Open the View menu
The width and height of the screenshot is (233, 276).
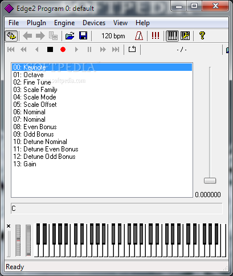tap(120, 23)
